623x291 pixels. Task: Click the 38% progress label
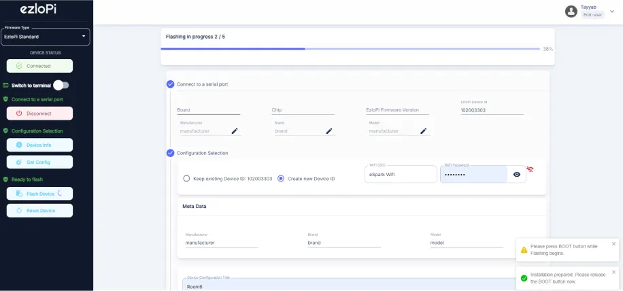click(548, 49)
